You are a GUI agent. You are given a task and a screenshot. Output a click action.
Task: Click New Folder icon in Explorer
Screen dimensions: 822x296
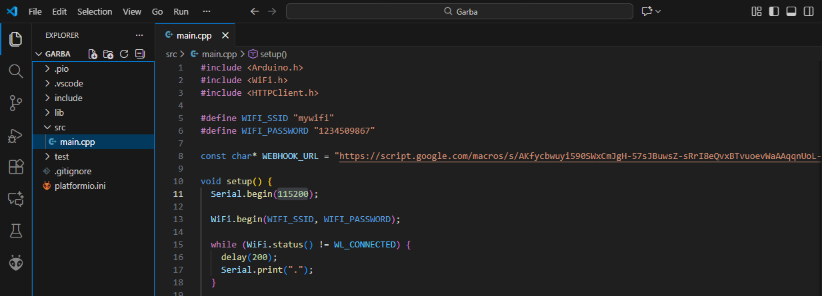coord(109,54)
